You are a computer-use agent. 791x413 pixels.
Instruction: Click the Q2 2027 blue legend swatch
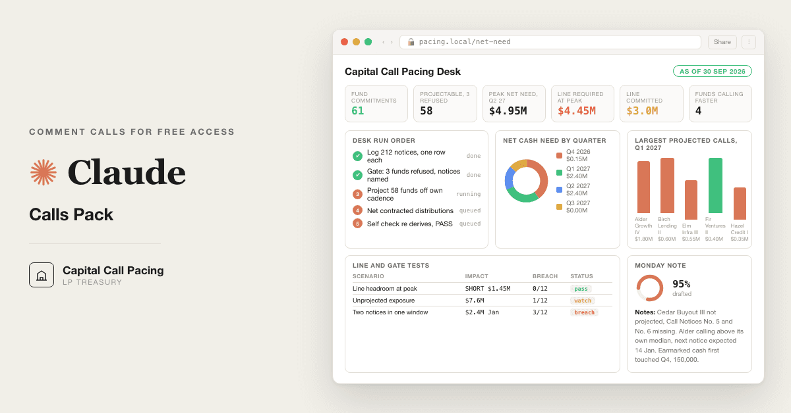click(559, 190)
